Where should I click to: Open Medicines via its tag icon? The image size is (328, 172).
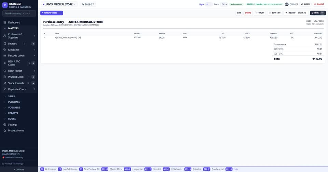4,50
